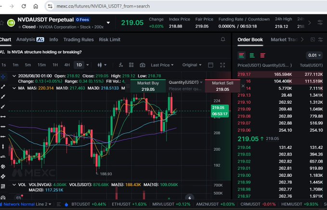The image size is (327, 210).
Task: Select the Order Book tab
Action: [250, 39]
